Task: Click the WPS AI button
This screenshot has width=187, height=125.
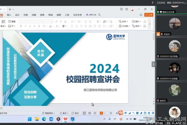Action: (x=91, y=15)
